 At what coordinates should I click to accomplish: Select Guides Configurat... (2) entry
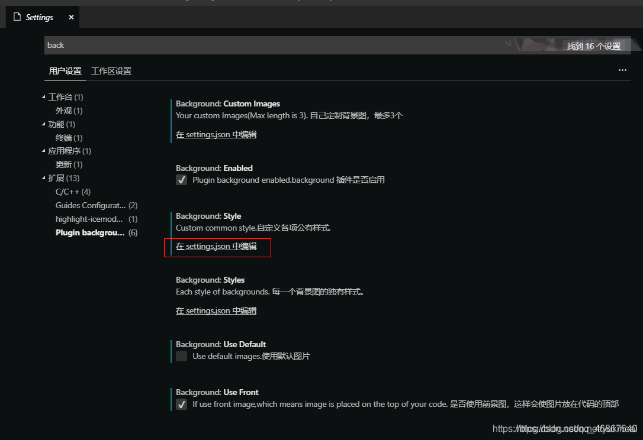coord(97,205)
